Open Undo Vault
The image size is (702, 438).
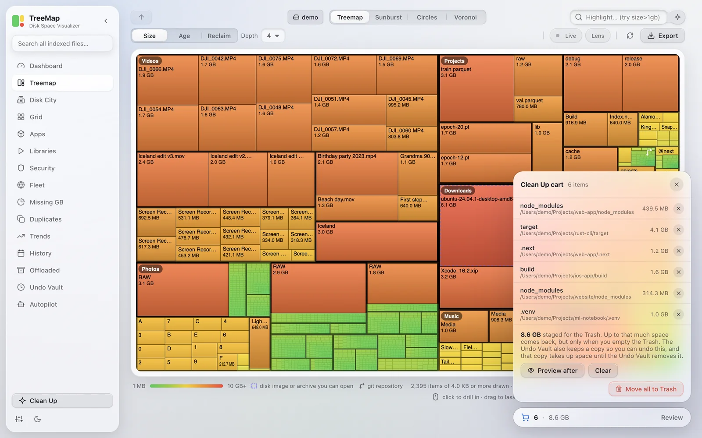pyautogui.click(x=62, y=287)
